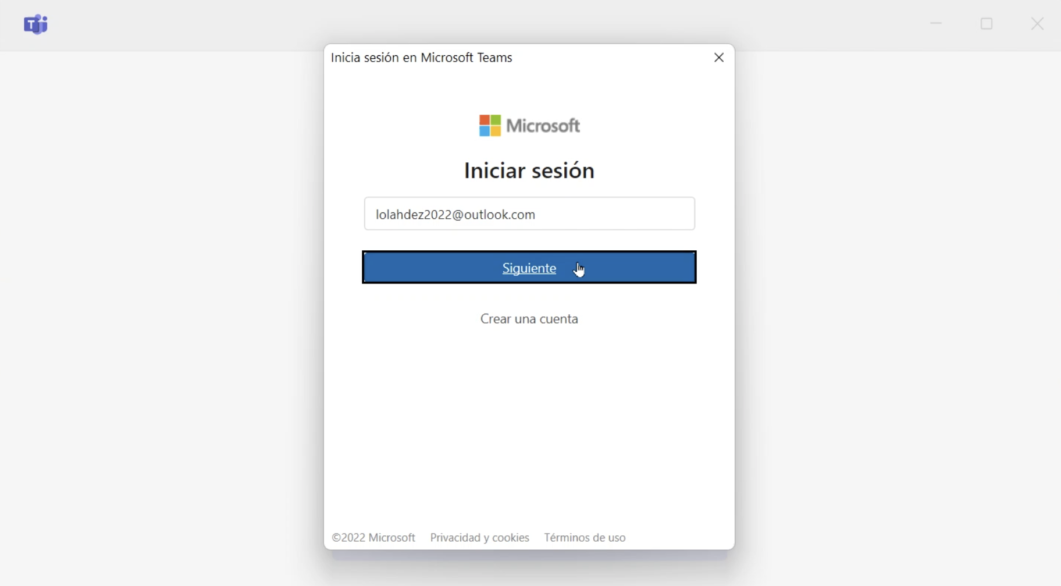Close the Microsoft Teams application
Image resolution: width=1061 pixels, height=586 pixels.
[1038, 24]
